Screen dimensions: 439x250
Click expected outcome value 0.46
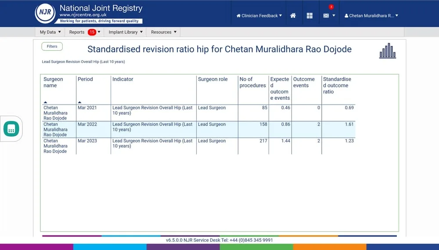tap(286, 108)
